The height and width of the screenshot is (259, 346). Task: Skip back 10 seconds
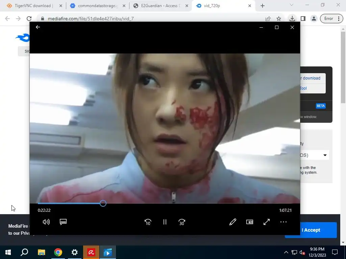tap(148, 222)
